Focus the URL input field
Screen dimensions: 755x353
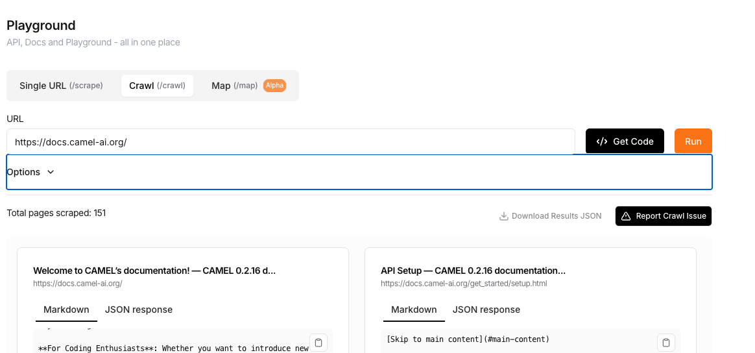pos(291,141)
